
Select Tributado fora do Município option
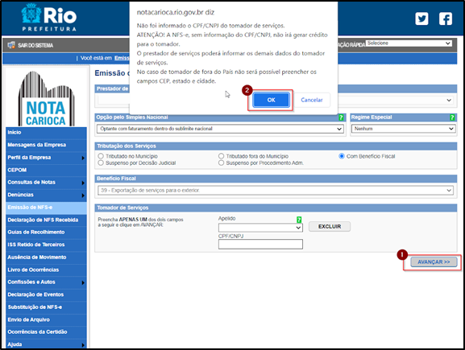[222, 156]
